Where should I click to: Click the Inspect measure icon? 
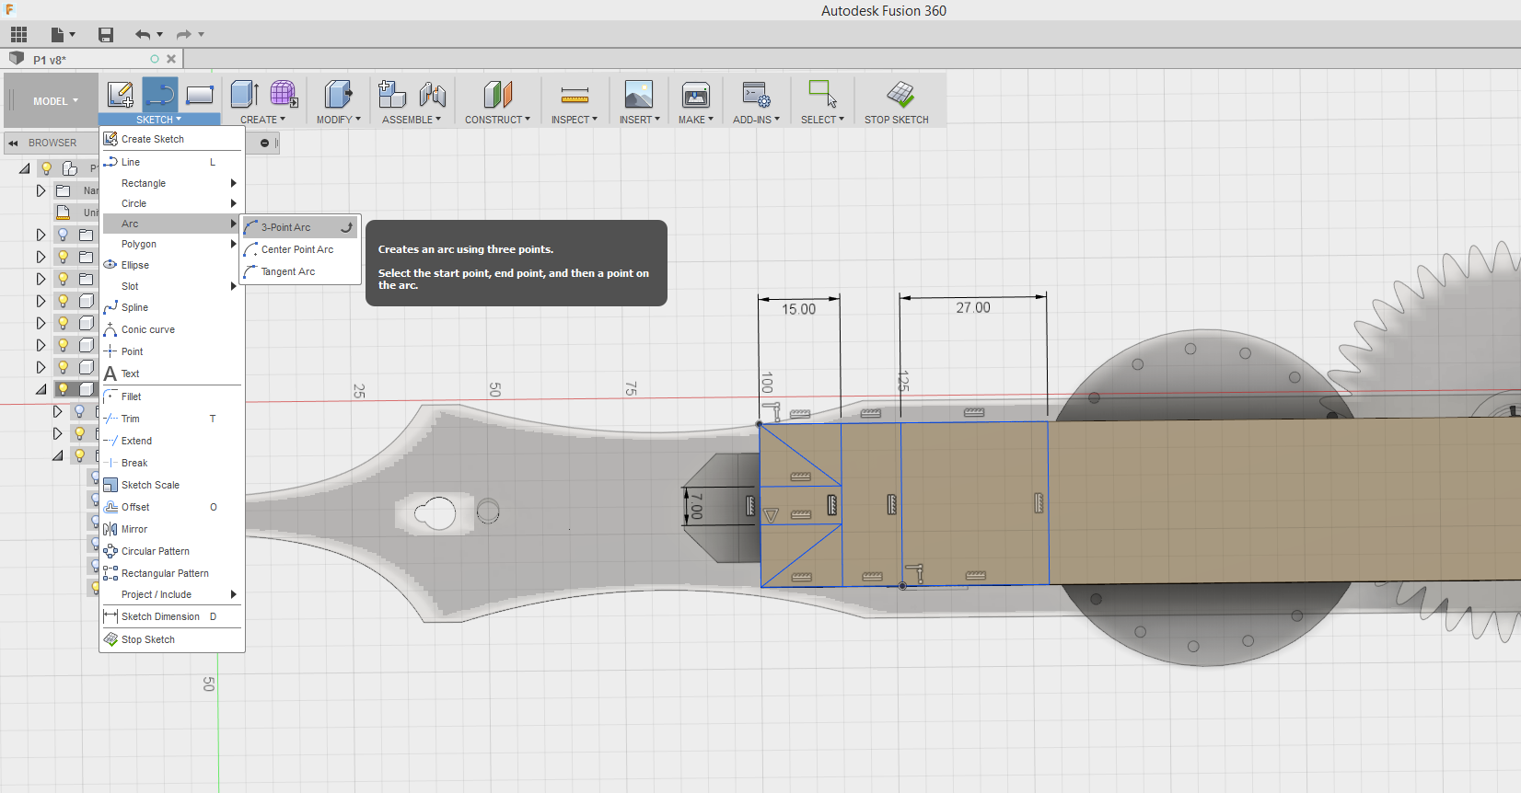coord(575,95)
